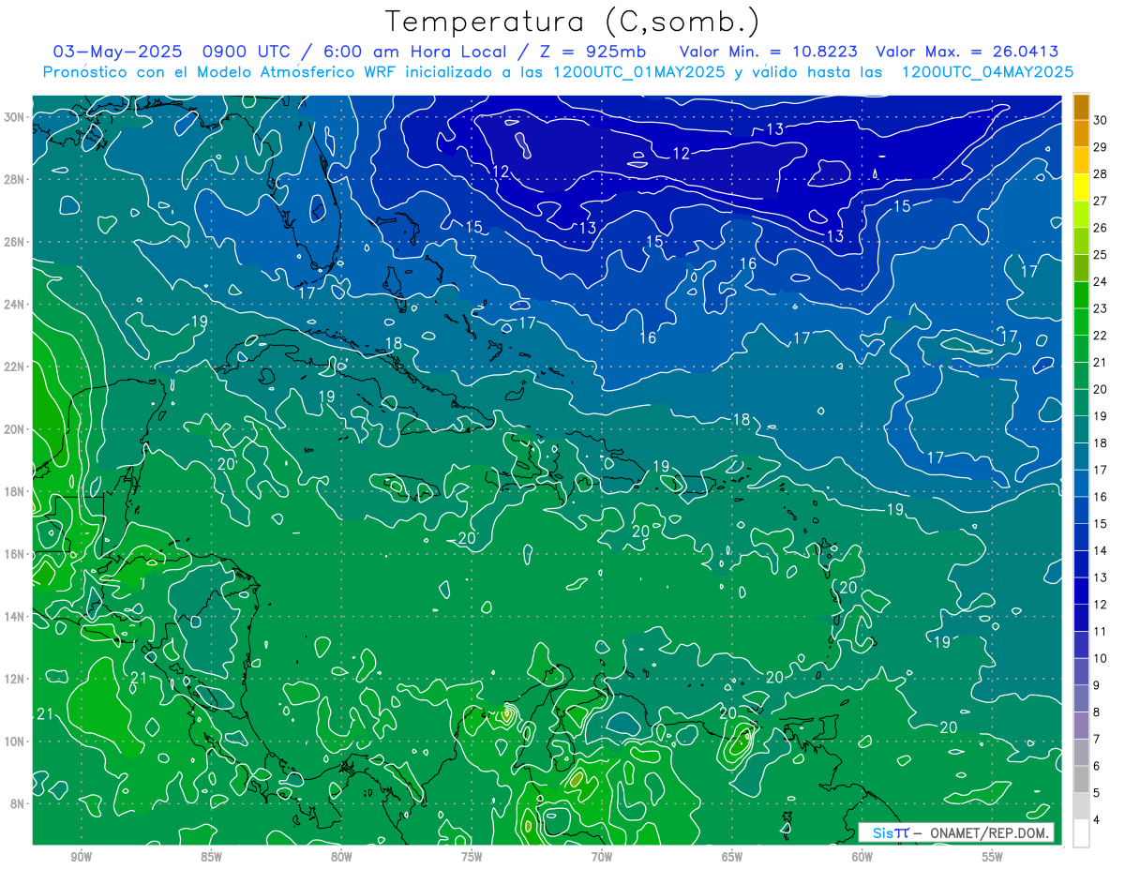The image size is (1125, 869).
Task: Click the '20N' latitude axis label
Action: 14,429
